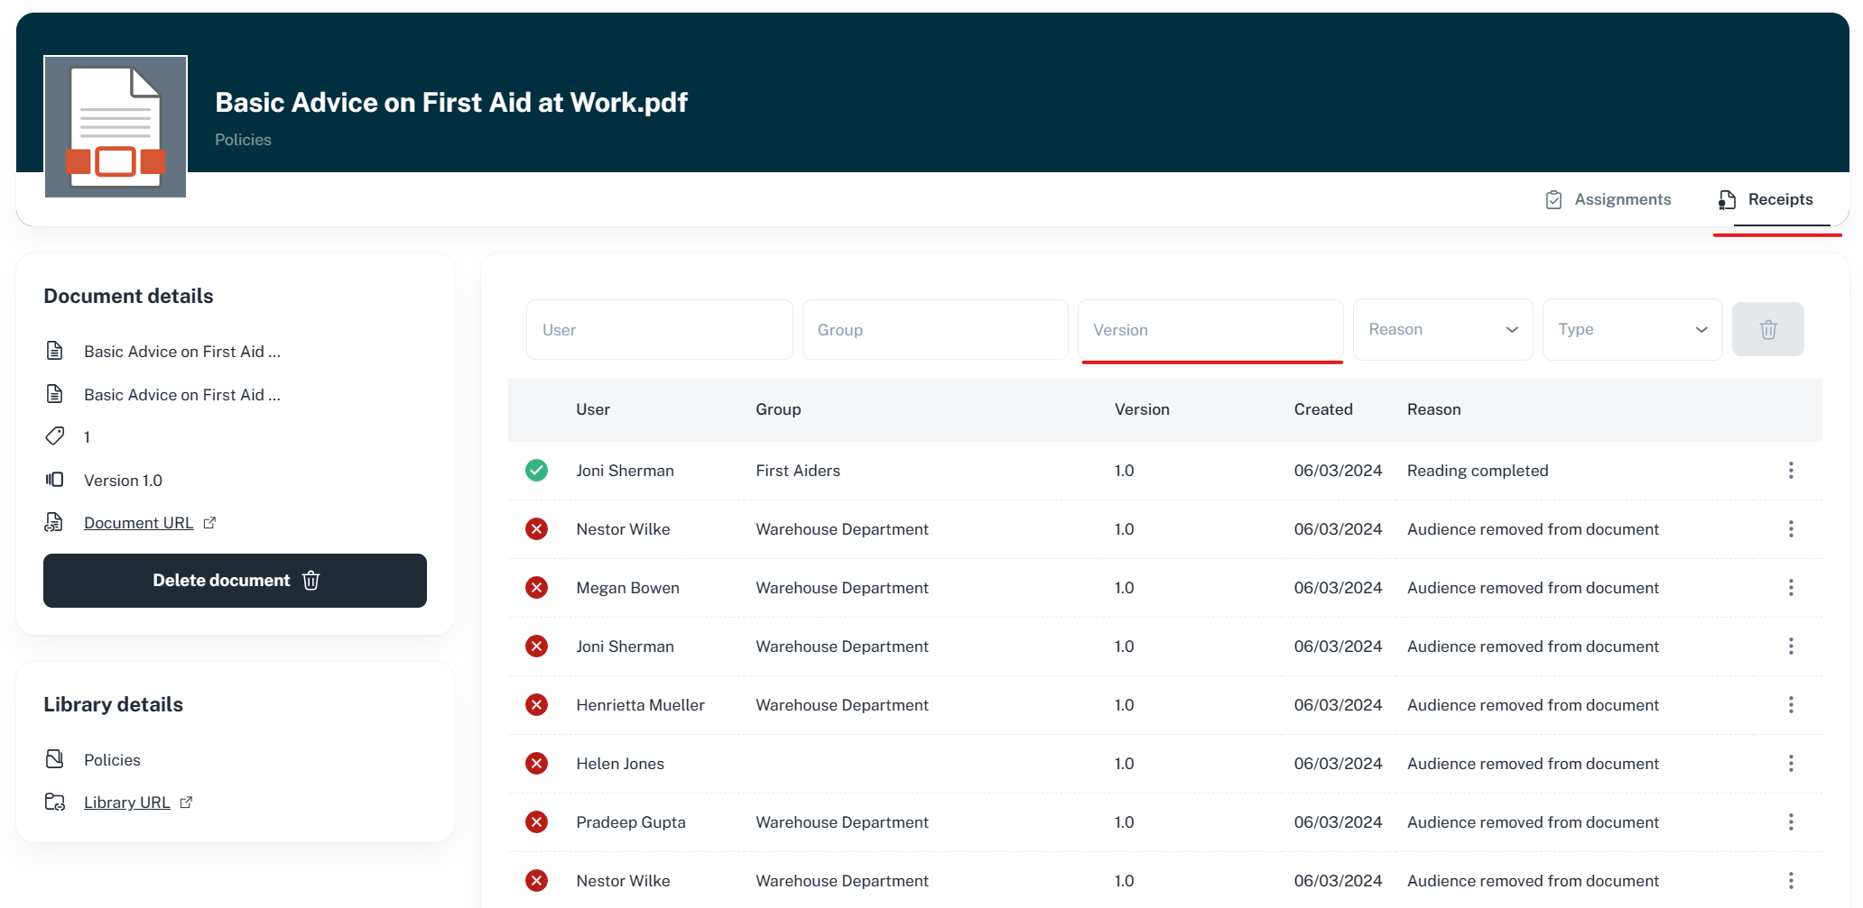
Task: Click the User column header
Action: click(x=593, y=409)
